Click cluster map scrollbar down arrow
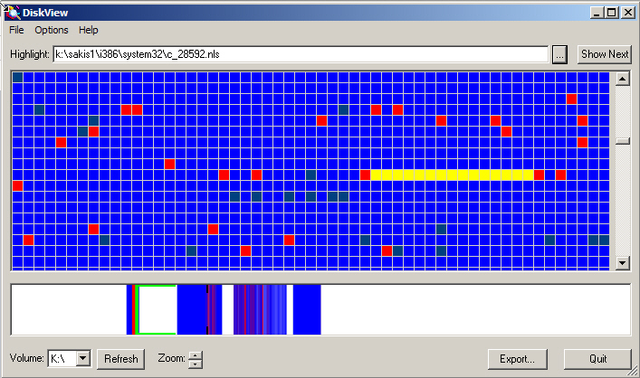This screenshot has height=378, width=640. [x=622, y=263]
